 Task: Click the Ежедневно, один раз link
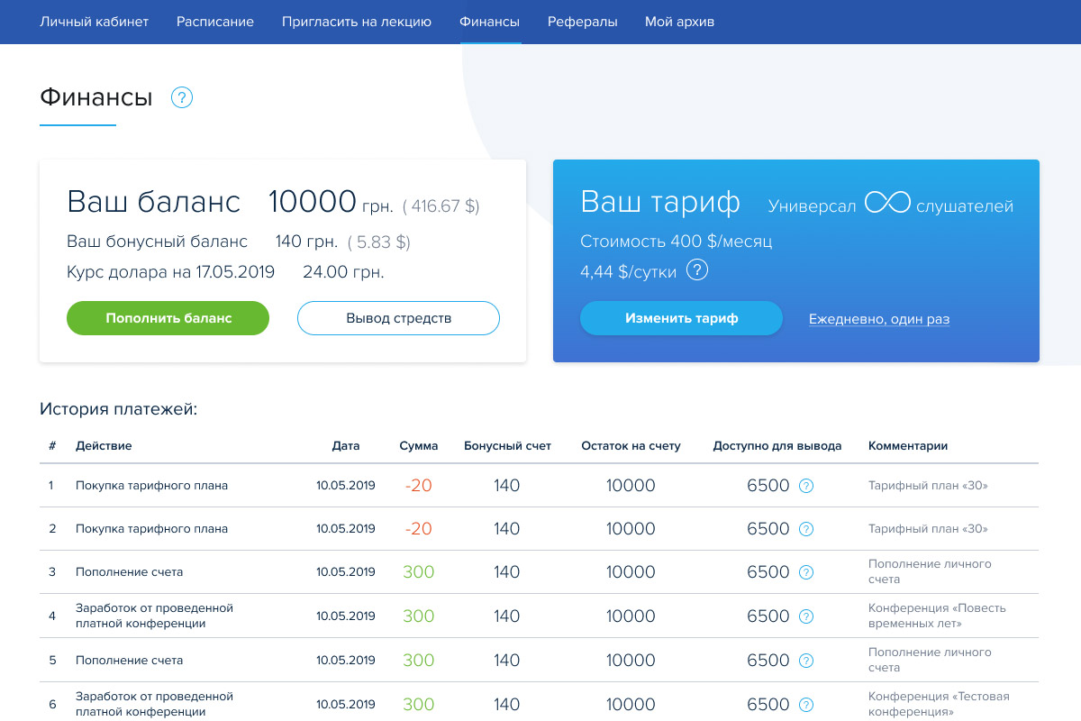point(879,319)
